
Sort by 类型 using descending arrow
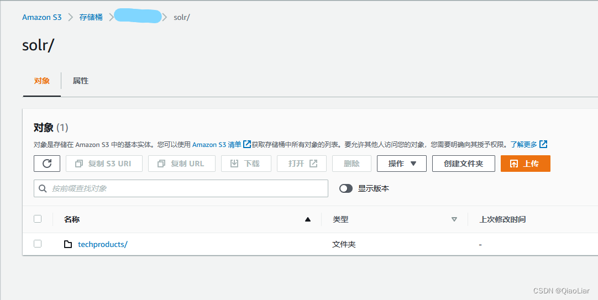click(x=454, y=219)
